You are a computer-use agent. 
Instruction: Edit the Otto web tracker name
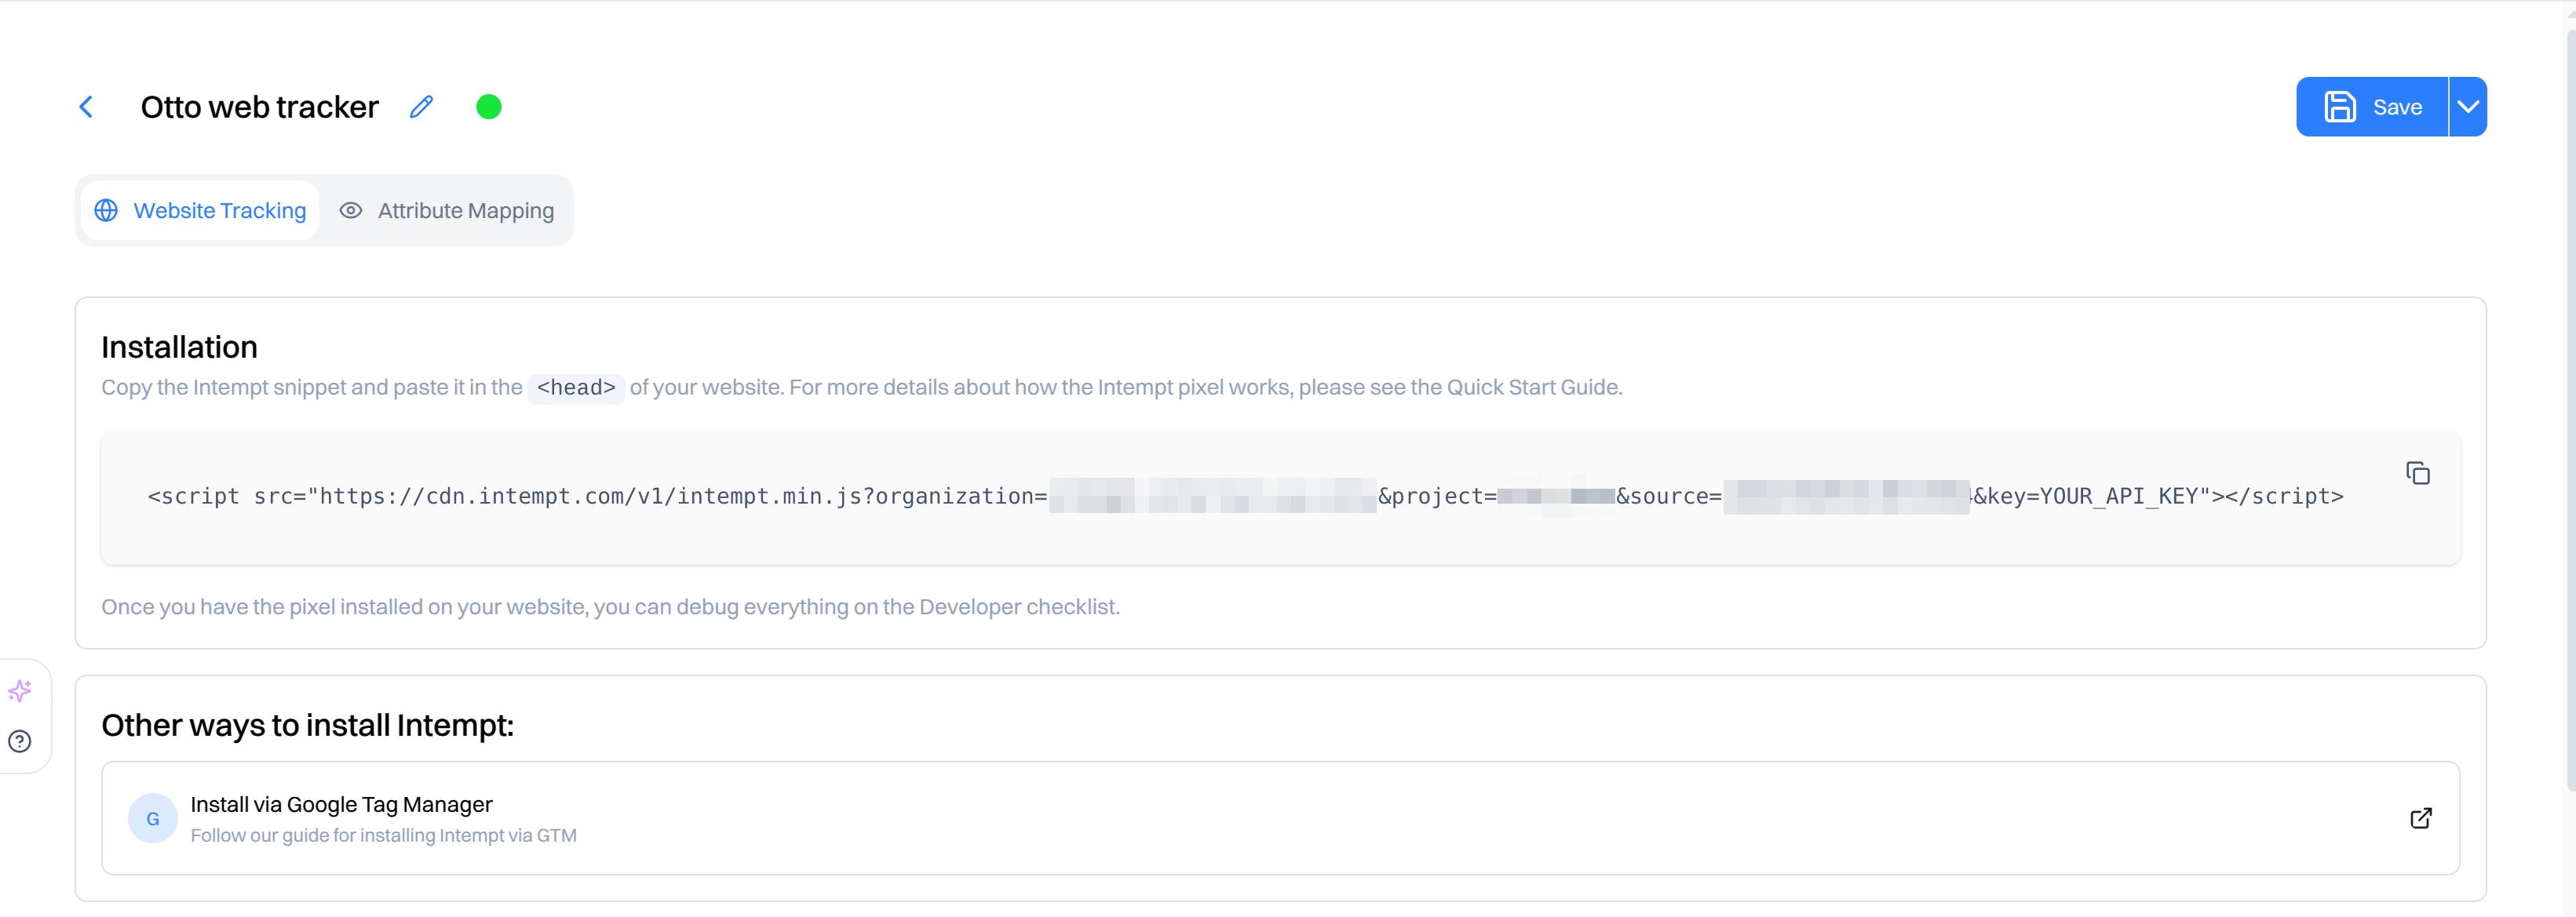[422, 107]
